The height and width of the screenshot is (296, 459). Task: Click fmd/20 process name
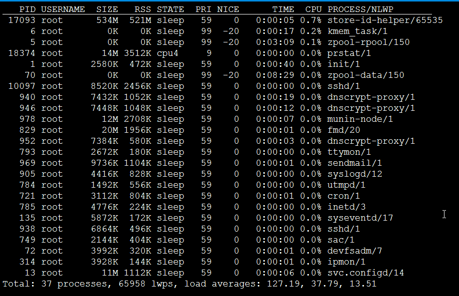344,130
